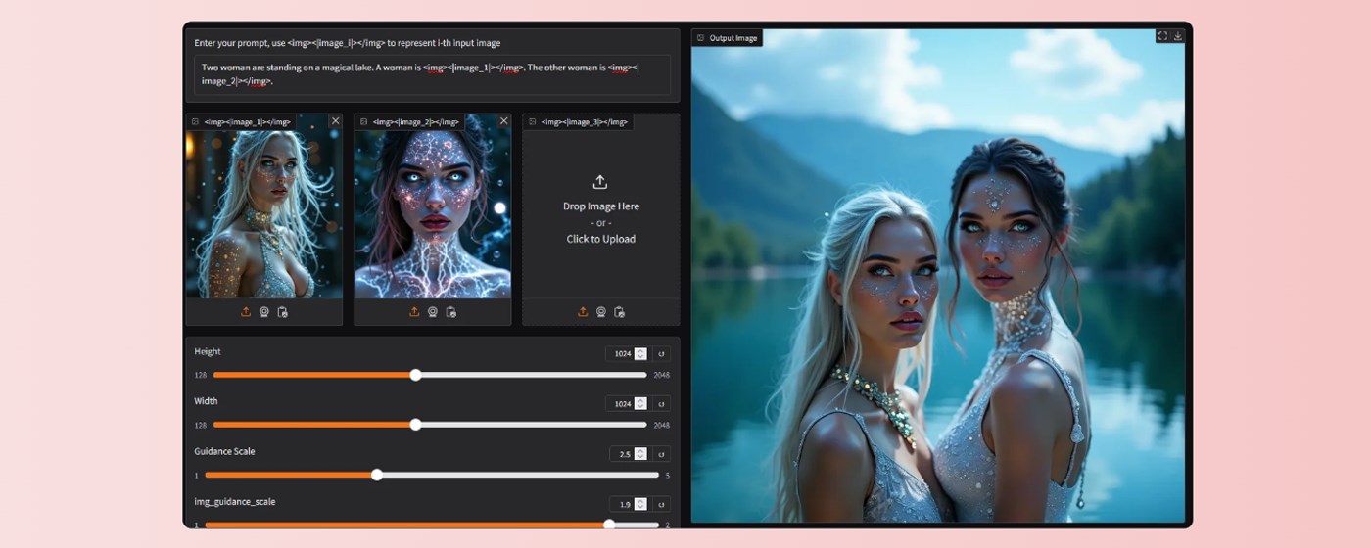Screen dimensions: 1371x548
Task: Click the image_1 label tag
Action: [x=241, y=122]
